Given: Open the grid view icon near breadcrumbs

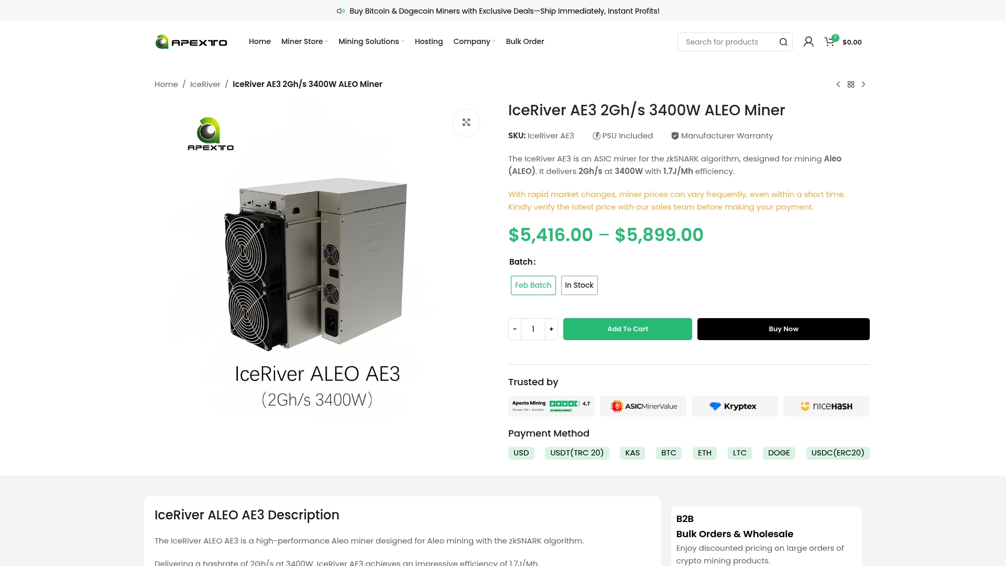Looking at the screenshot, I should pos(850,84).
